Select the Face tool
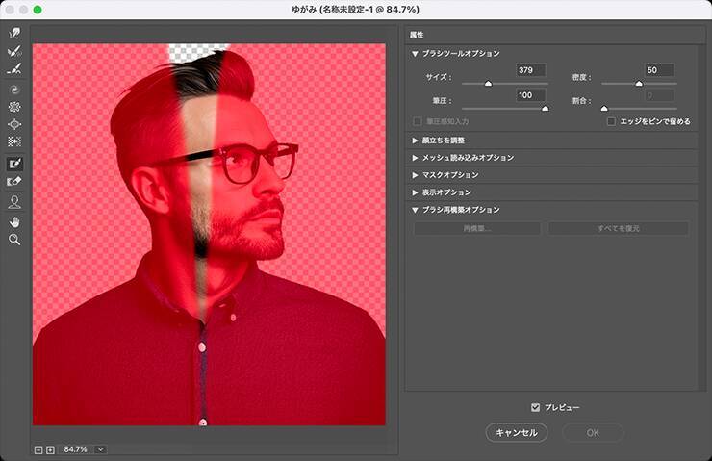The image size is (712, 461). pos(14,201)
